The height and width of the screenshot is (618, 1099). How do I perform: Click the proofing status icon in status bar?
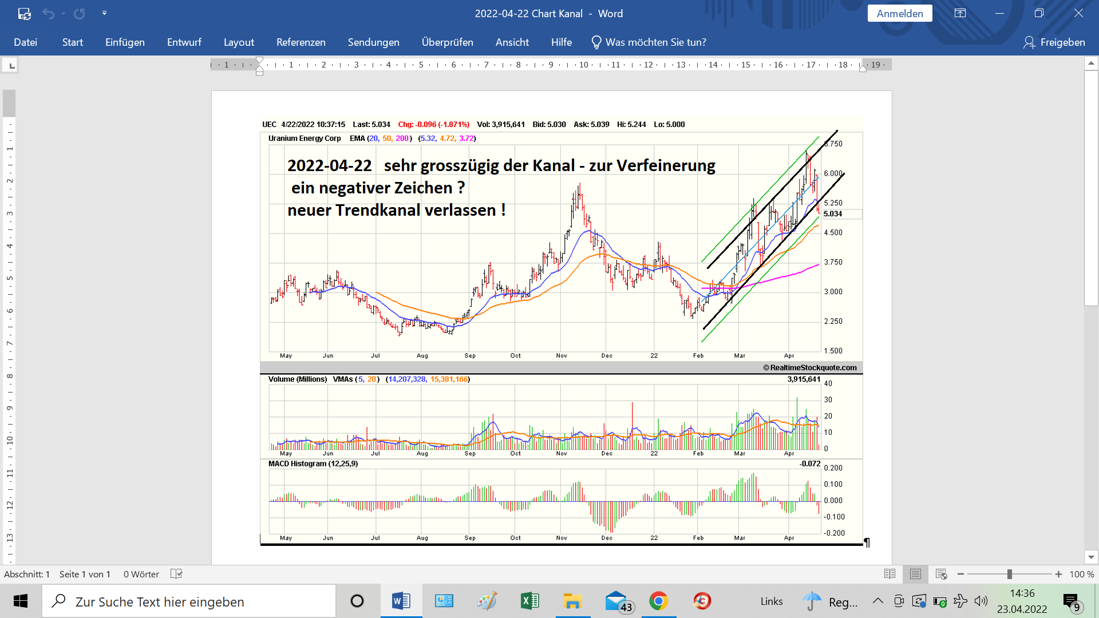[x=176, y=574]
